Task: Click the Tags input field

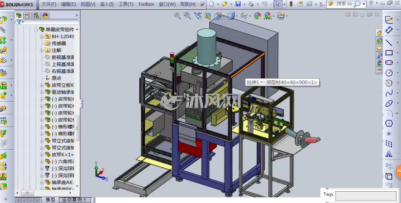Action: tap(366, 196)
